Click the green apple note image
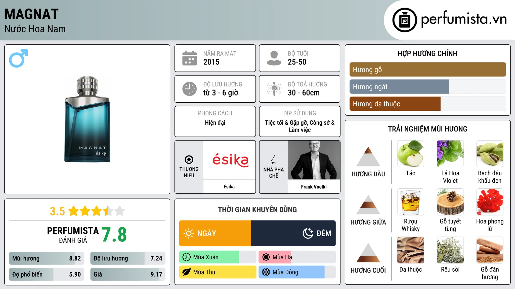The width and height of the screenshot is (515, 289). pos(411,154)
